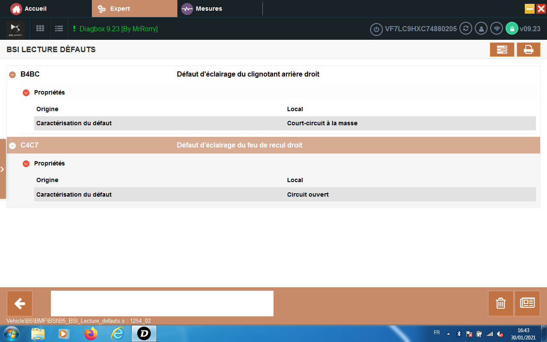Go back with the arrow button
The image size is (547, 342).
coord(20,304)
